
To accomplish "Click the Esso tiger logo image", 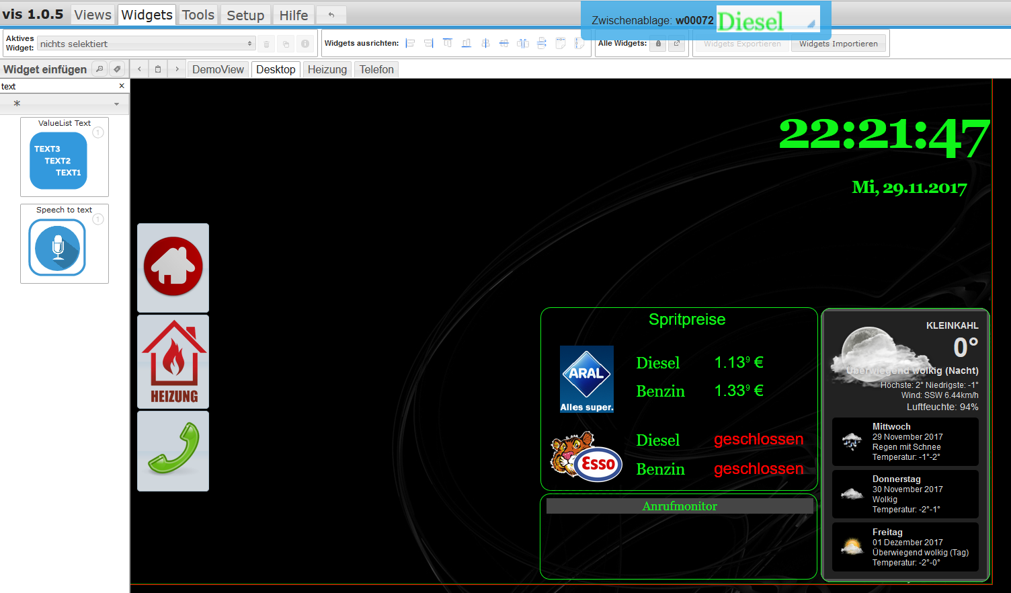I will click(x=586, y=457).
